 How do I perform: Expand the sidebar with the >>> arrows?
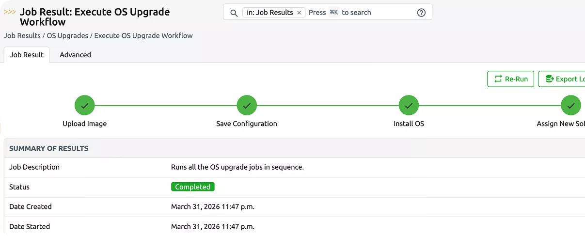click(10, 12)
